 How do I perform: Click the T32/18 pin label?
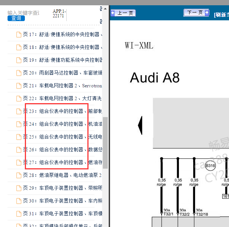coord(202,214)
